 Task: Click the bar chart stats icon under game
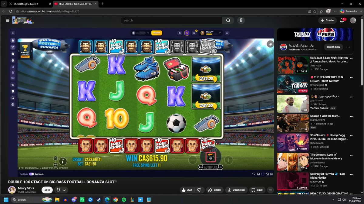271,174
